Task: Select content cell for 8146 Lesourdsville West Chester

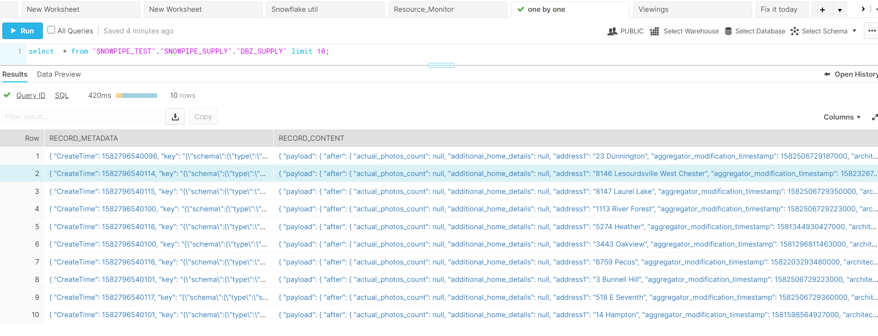Action: click(x=576, y=174)
